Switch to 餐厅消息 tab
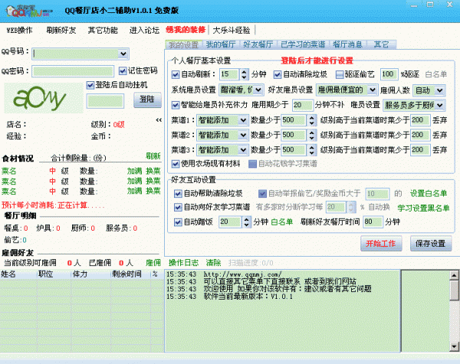 [x=347, y=44]
